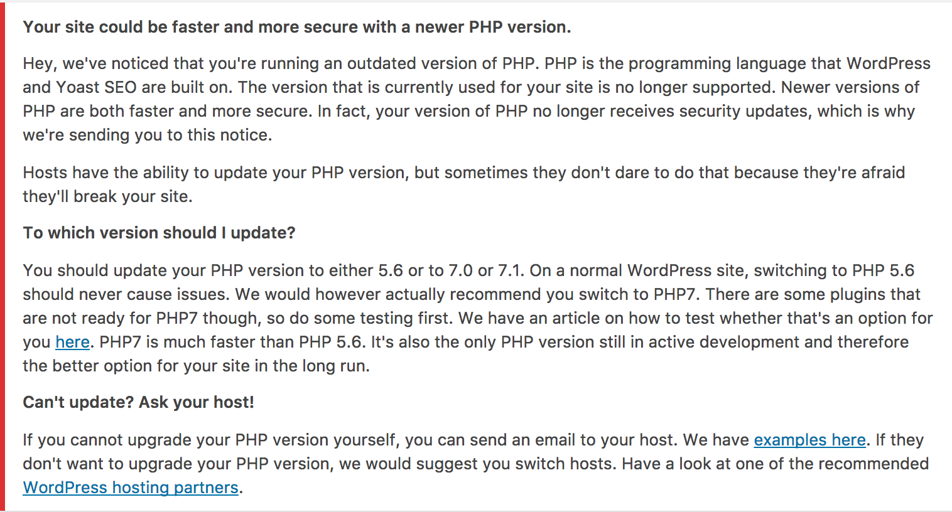
Task: Click the "Your site could be faster" heading
Action: click(x=296, y=27)
